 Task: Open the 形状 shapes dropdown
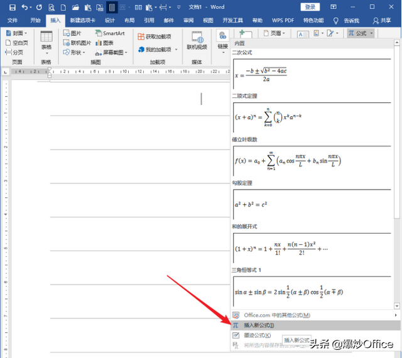tap(74, 53)
